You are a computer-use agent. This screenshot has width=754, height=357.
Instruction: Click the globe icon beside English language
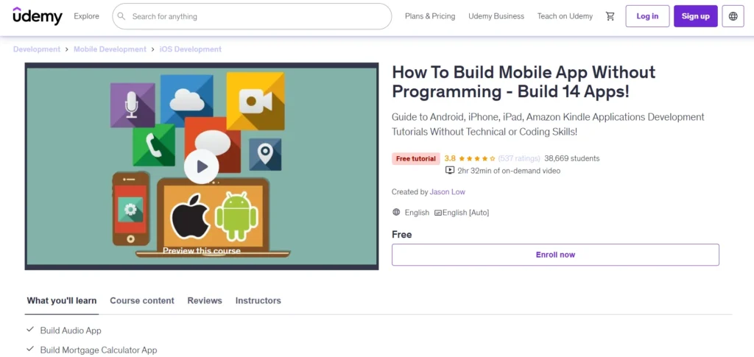point(396,212)
